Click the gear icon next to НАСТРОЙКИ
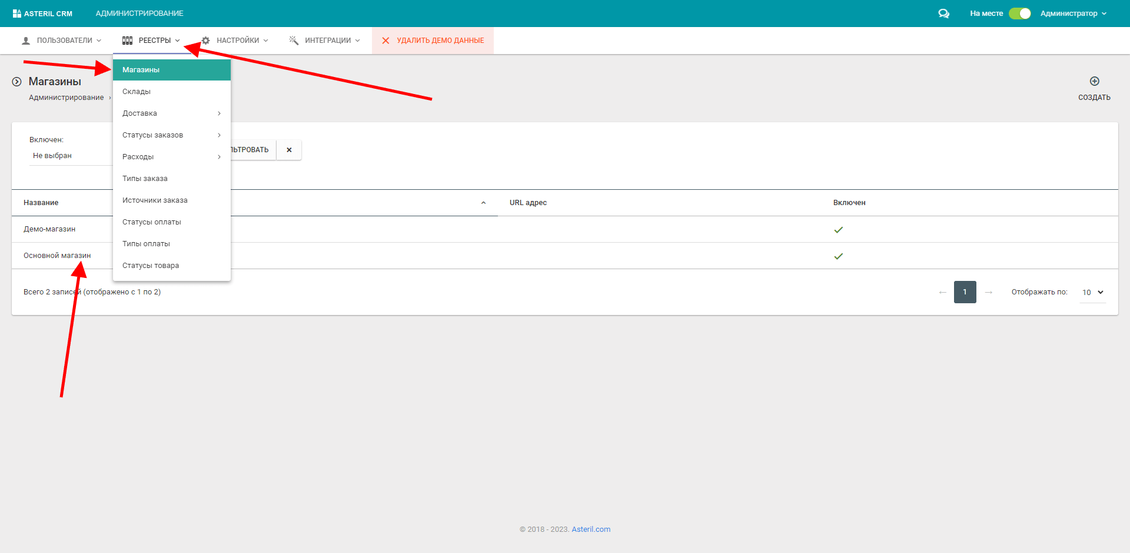The width and height of the screenshot is (1130, 553). click(205, 40)
